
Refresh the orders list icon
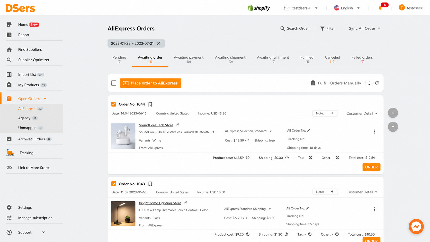point(377,83)
